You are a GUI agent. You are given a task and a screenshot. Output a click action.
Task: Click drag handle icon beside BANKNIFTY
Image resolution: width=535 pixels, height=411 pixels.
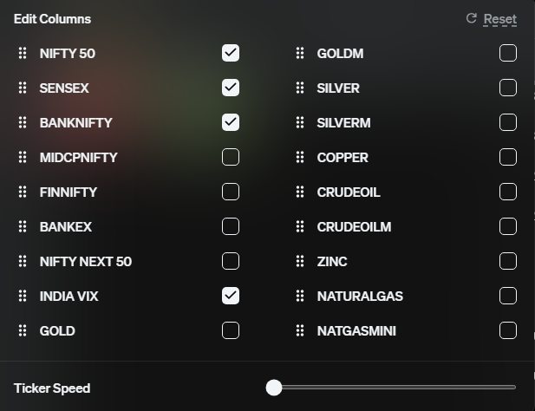click(x=23, y=123)
